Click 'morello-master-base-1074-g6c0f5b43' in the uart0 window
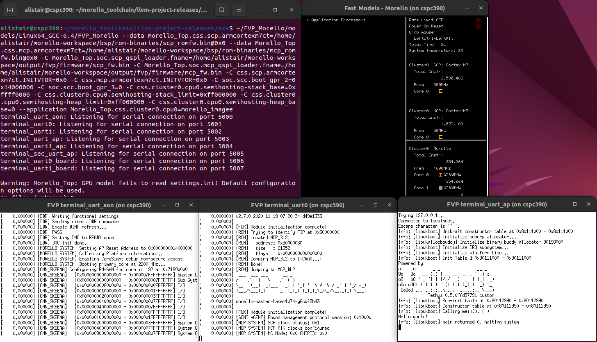Image resolution: width=597 pixels, height=342 pixels. pyautogui.click(x=278, y=301)
